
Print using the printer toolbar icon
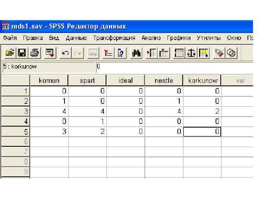pyautogui.click(x=35, y=53)
